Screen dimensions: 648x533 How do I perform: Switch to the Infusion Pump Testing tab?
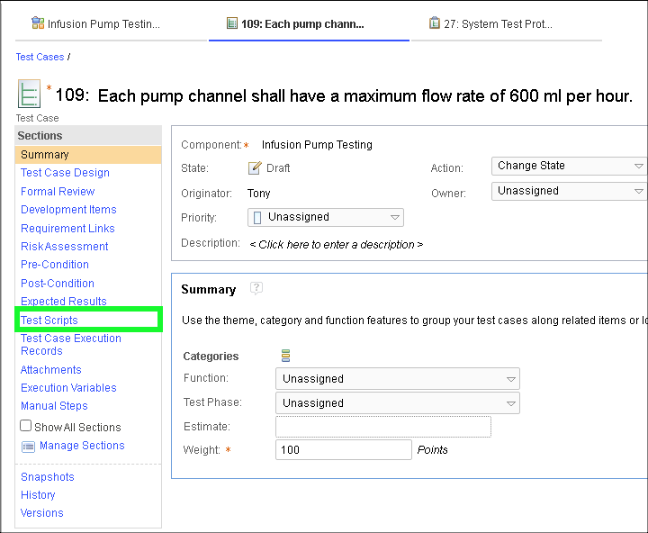(x=103, y=24)
